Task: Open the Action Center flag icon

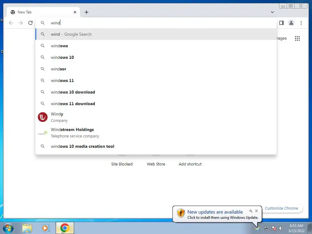Action: pos(274,228)
